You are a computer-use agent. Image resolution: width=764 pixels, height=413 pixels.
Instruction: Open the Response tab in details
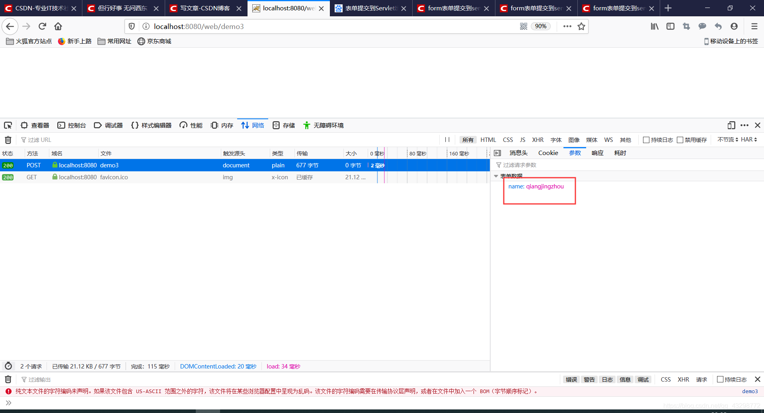click(x=598, y=153)
